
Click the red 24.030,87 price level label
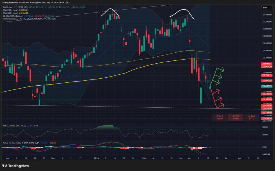pos(267,64)
